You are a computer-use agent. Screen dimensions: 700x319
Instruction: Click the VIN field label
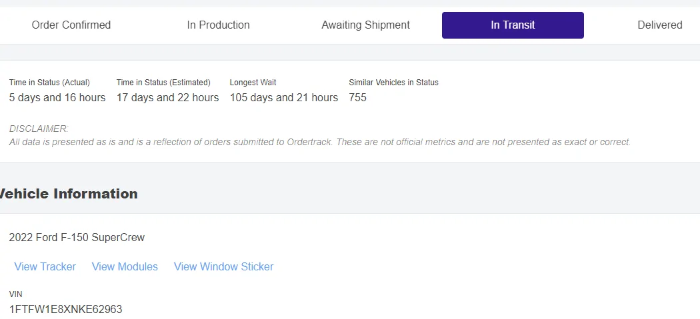click(x=16, y=294)
